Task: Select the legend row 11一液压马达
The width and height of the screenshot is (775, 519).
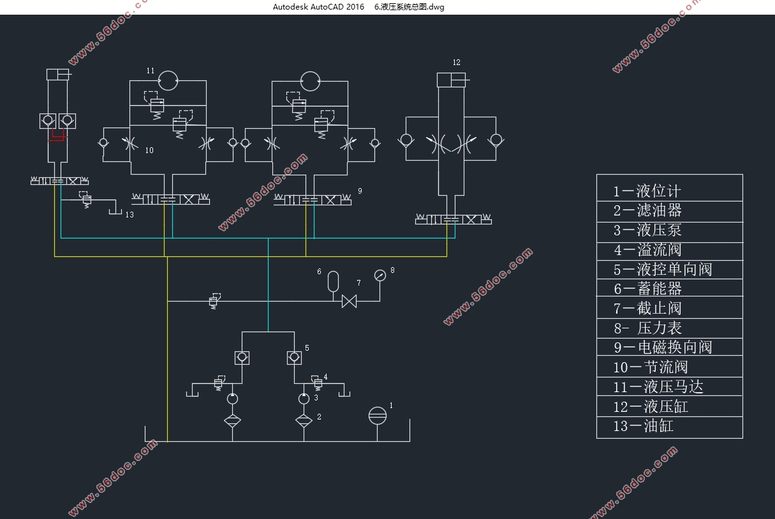Action: [670, 386]
